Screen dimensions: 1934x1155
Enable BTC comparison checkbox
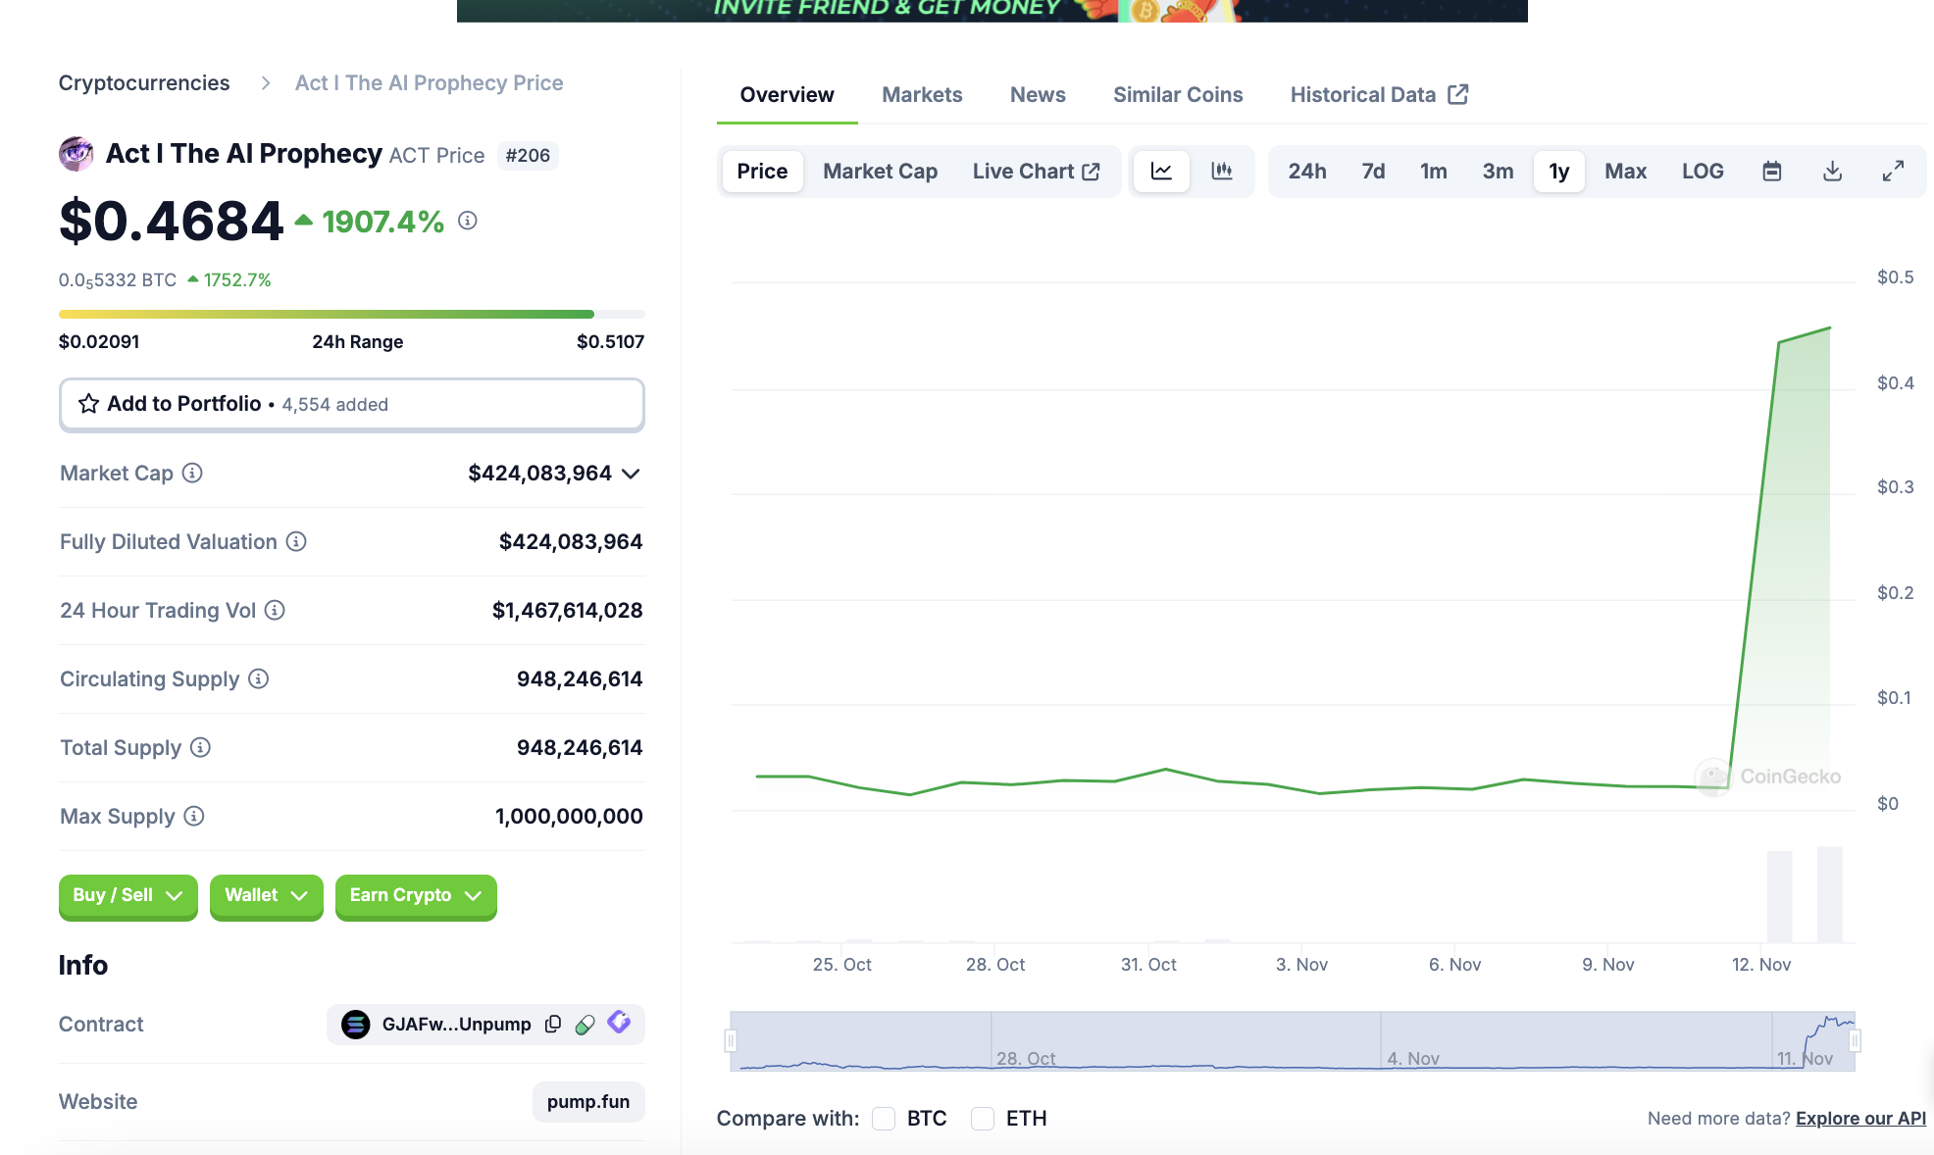click(x=884, y=1119)
